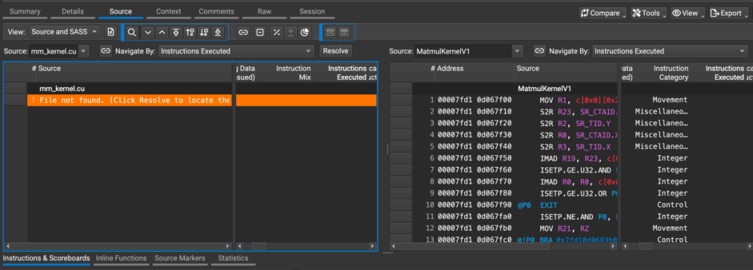753x270 pixels.
Task: Switch to the Details tab
Action: click(73, 12)
